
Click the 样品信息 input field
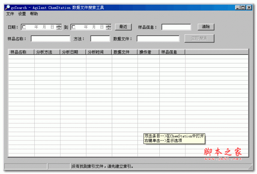(176, 27)
